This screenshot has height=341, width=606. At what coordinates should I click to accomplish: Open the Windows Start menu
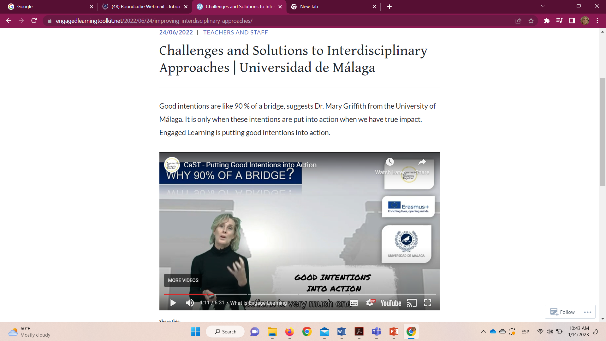195,332
